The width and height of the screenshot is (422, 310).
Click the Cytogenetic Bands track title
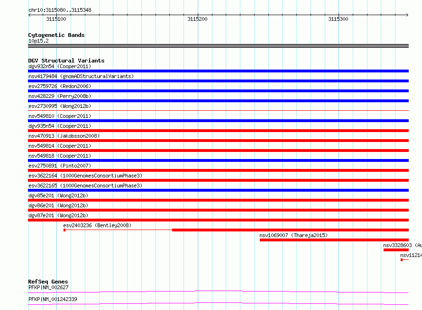point(56,35)
